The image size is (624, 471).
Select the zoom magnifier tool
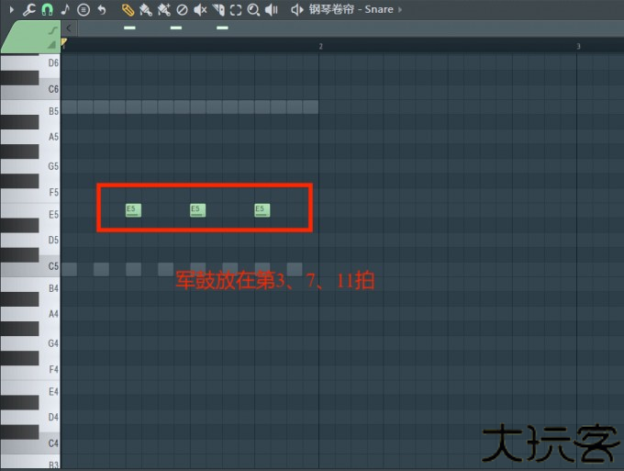[x=252, y=9]
